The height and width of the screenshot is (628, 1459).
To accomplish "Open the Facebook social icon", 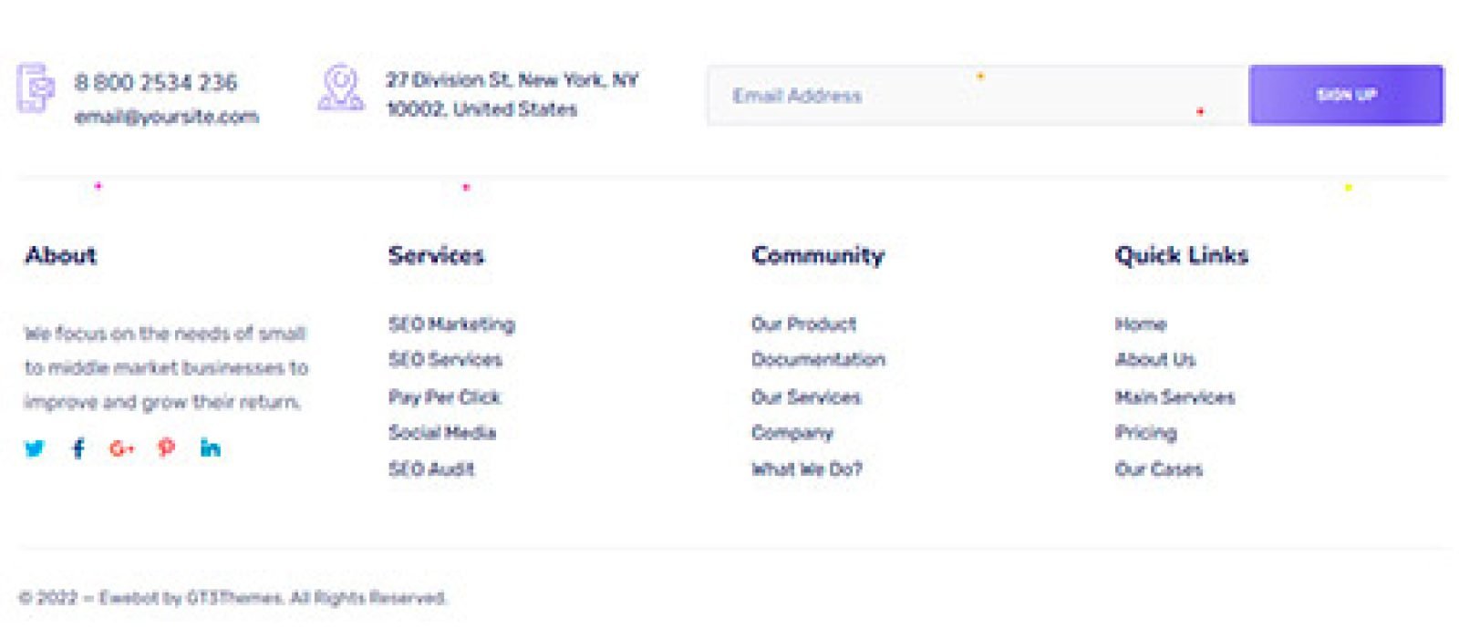I will [78, 448].
